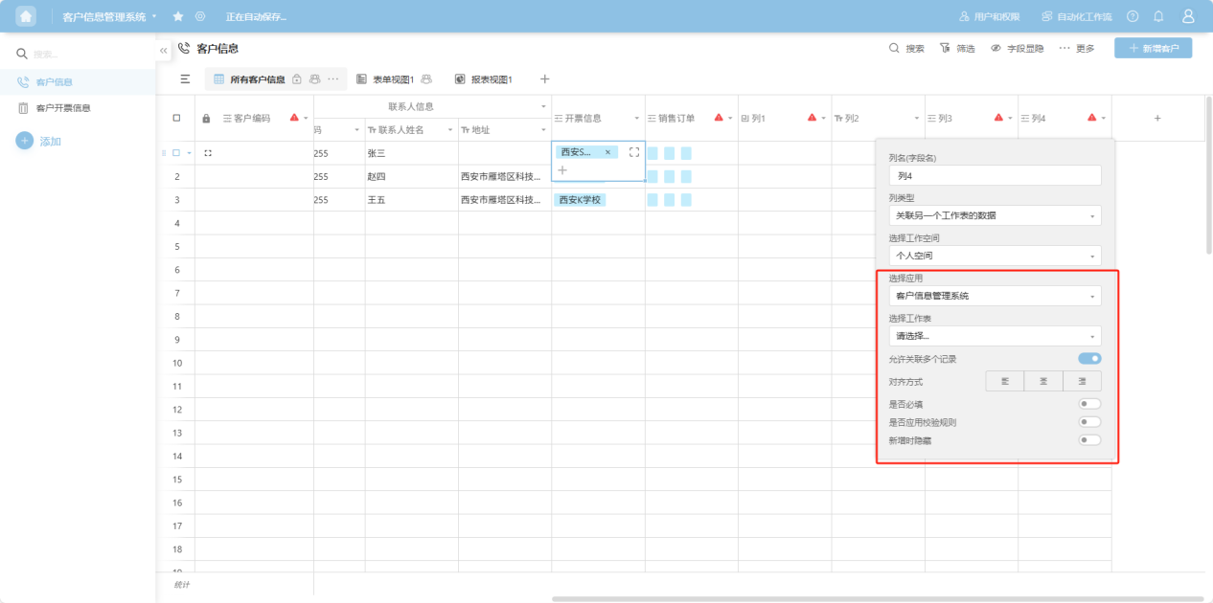Open the notification bell icon

point(1158,16)
